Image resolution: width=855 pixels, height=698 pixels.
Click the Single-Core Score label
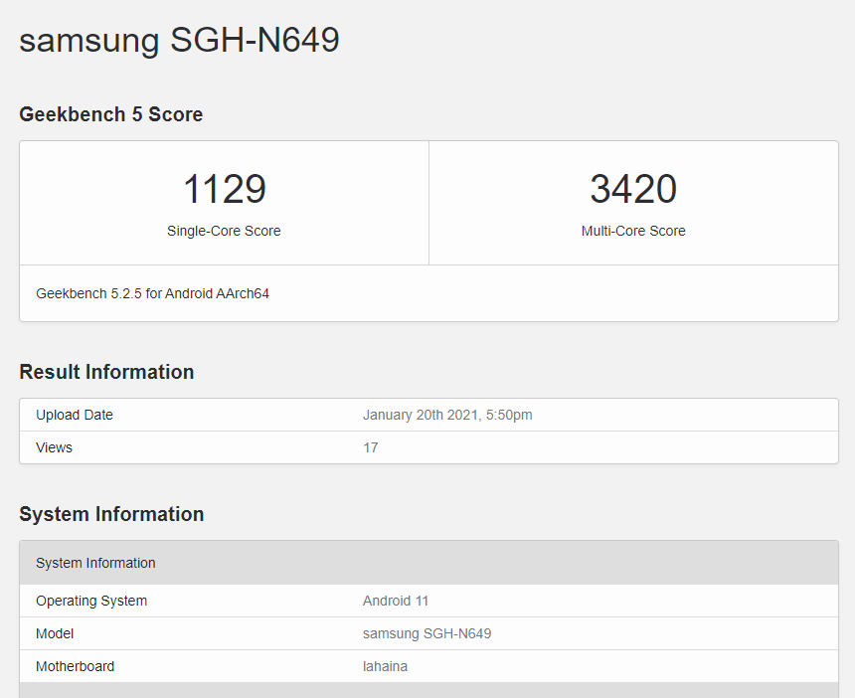[x=224, y=231]
